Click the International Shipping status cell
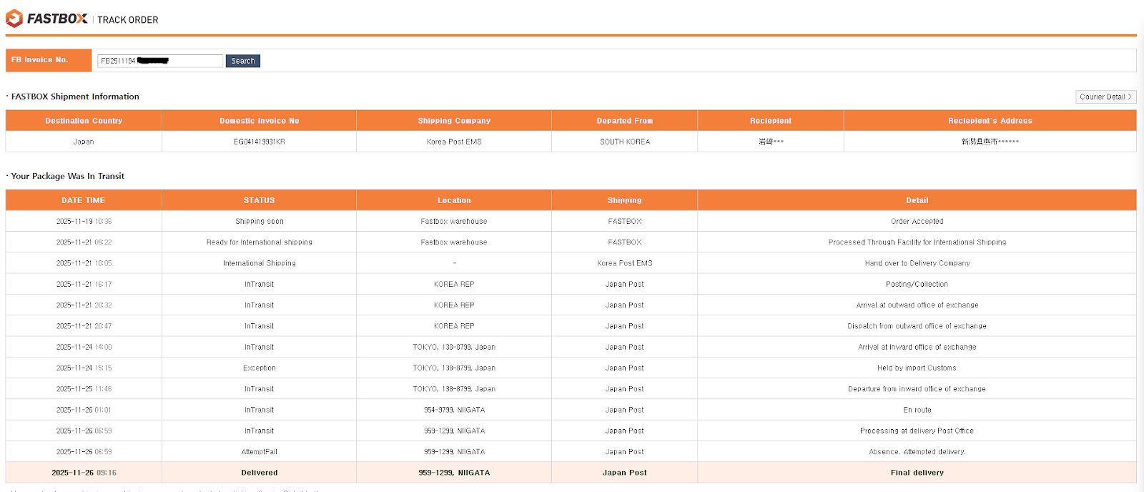 [x=259, y=263]
